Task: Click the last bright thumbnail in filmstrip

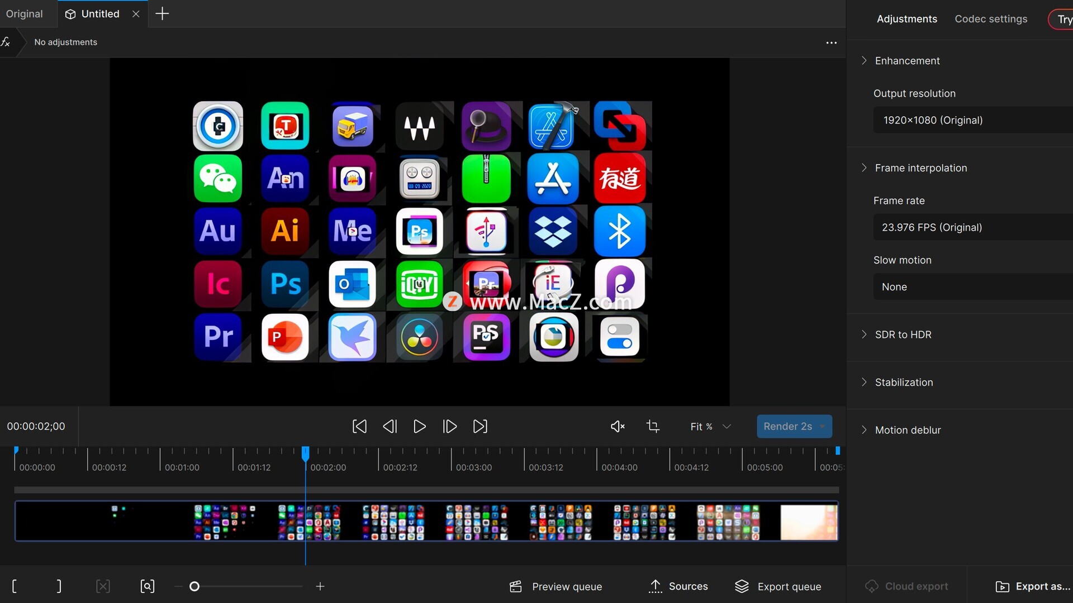Action: pyautogui.click(x=809, y=522)
